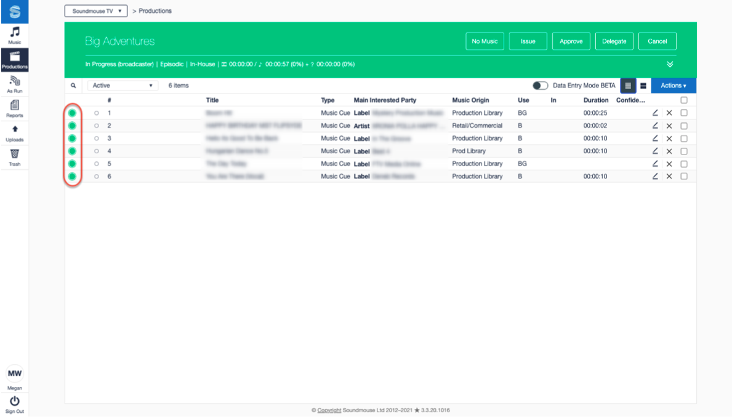Select radio button of cue row 3

click(x=97, y=138)
